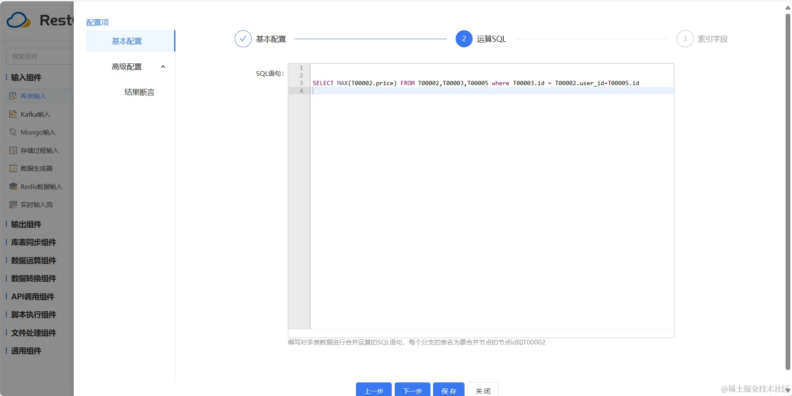Expand the 数据运算组件 category
Screen dimensions: 792x396
pyautogui.click(x=34, y=261)
